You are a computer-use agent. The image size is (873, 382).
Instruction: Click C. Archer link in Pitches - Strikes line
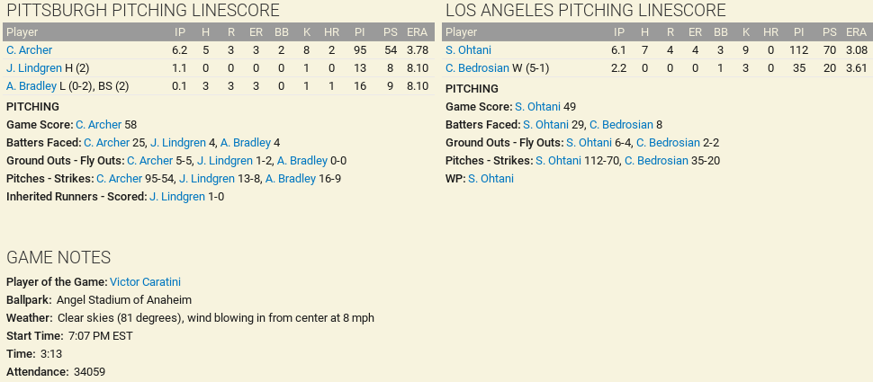point(119,179)
